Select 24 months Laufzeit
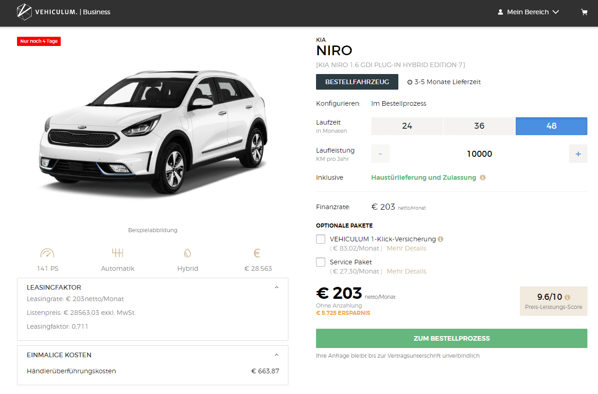 pos(407,126)
